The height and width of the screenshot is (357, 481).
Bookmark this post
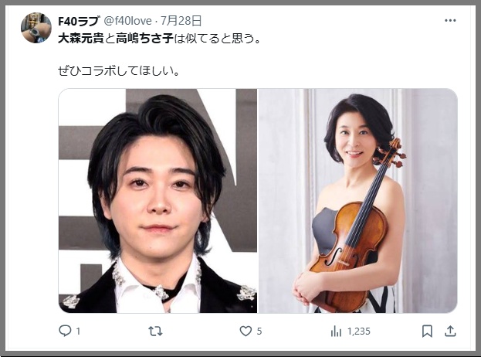coord(427,331)
